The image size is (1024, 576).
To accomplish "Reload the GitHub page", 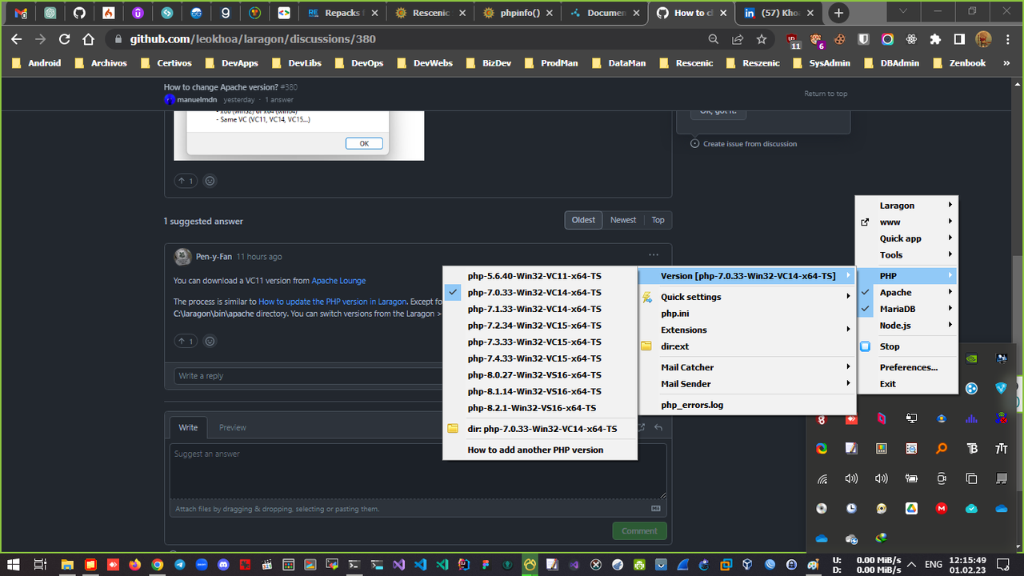I will click(x=65, y=39).
